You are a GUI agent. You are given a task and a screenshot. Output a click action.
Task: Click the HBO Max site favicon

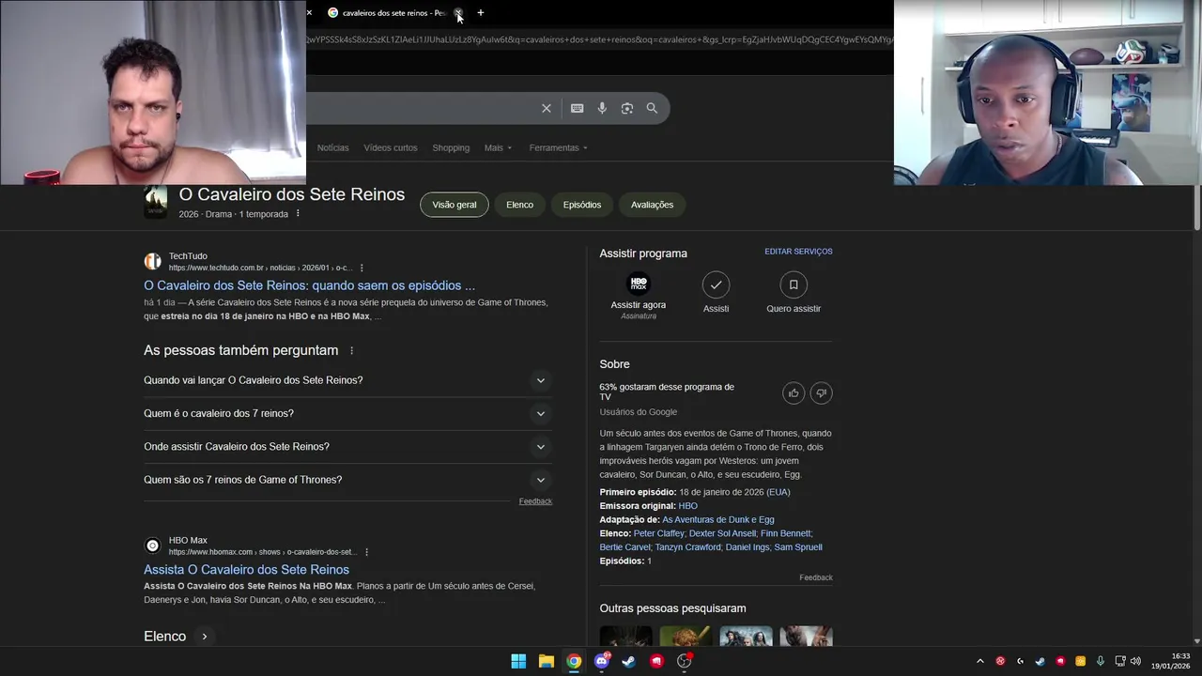pos(152,545)
